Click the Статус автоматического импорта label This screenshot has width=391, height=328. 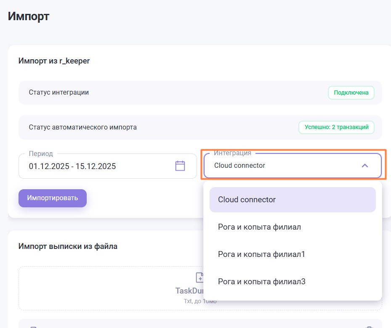pos(83,127)
